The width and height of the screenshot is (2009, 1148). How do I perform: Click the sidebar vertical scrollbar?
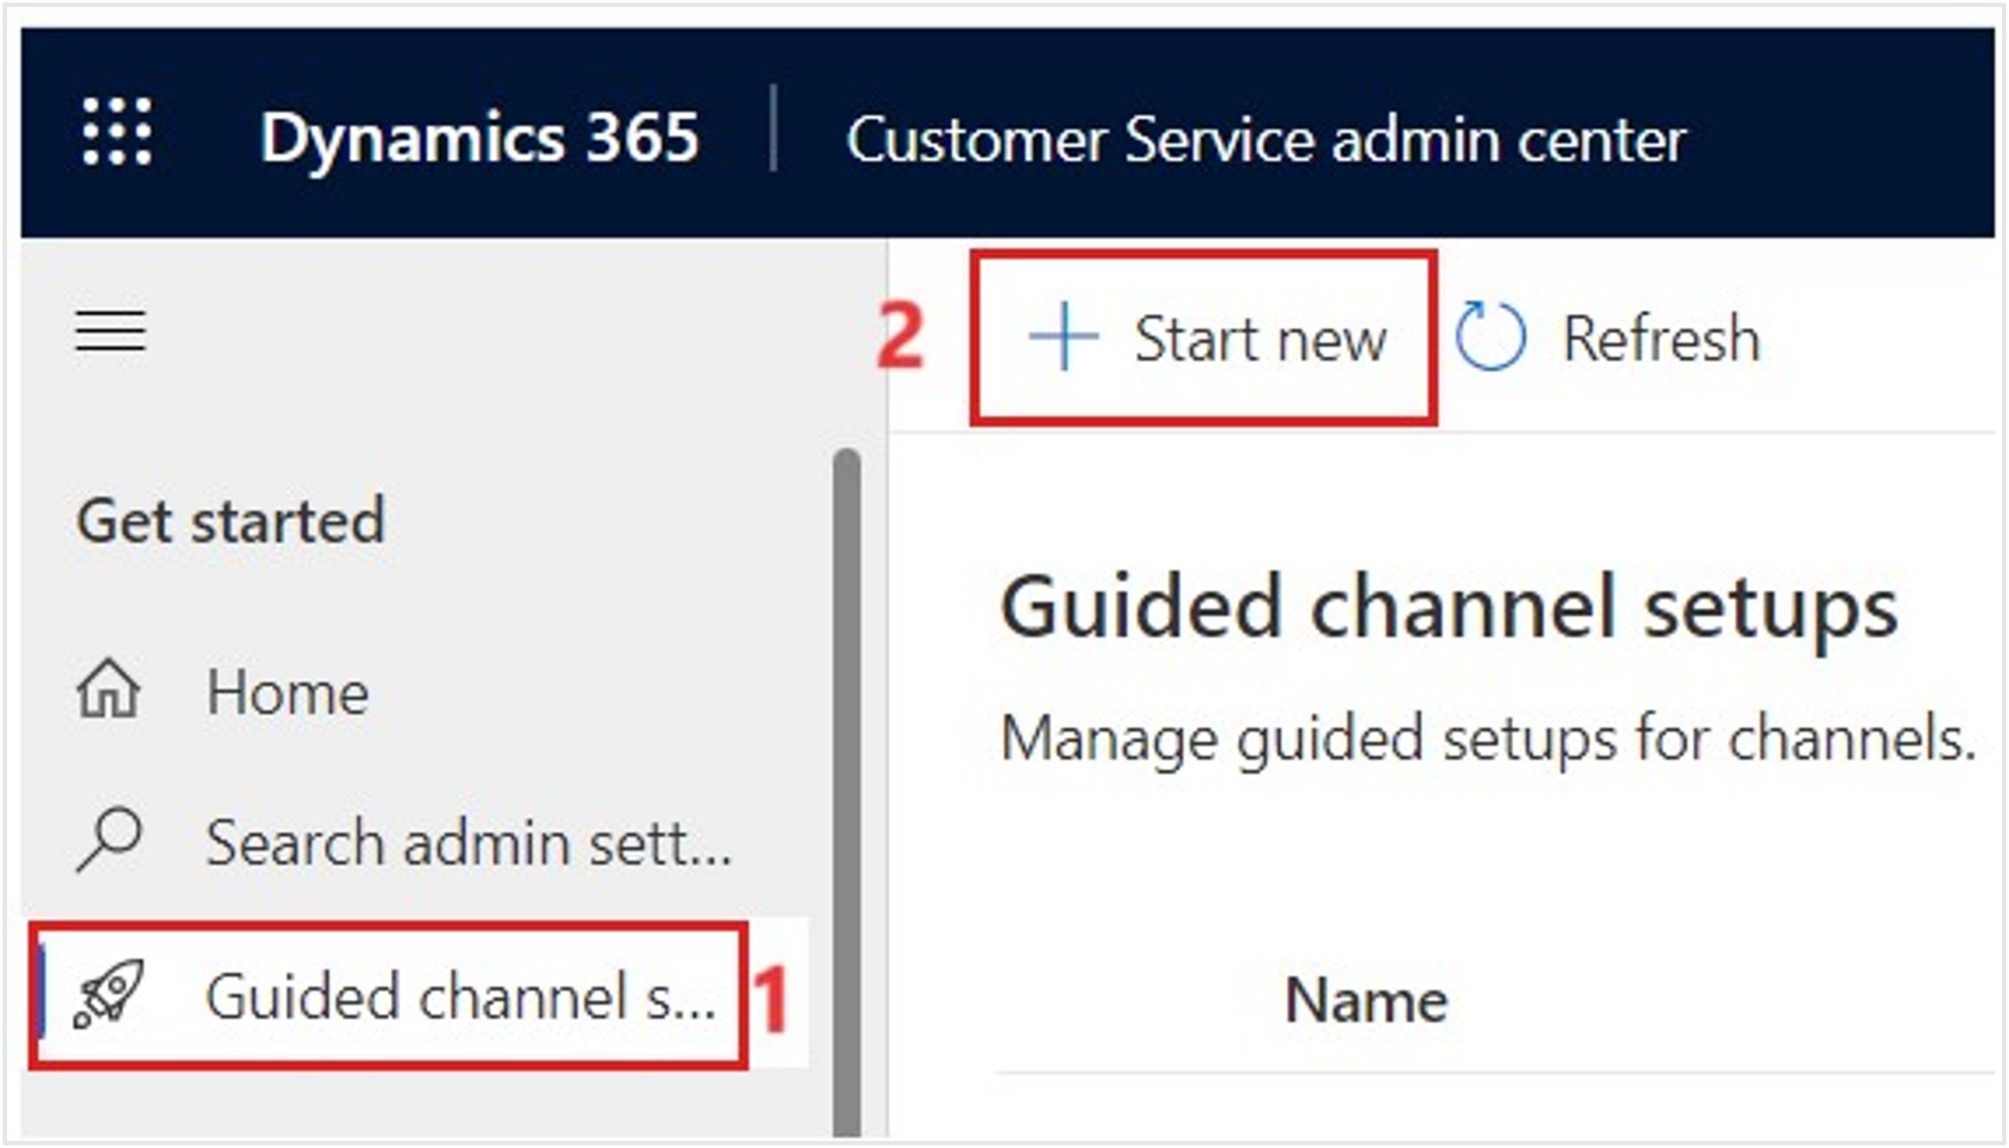pyautogui.click(x=846, y=792)
